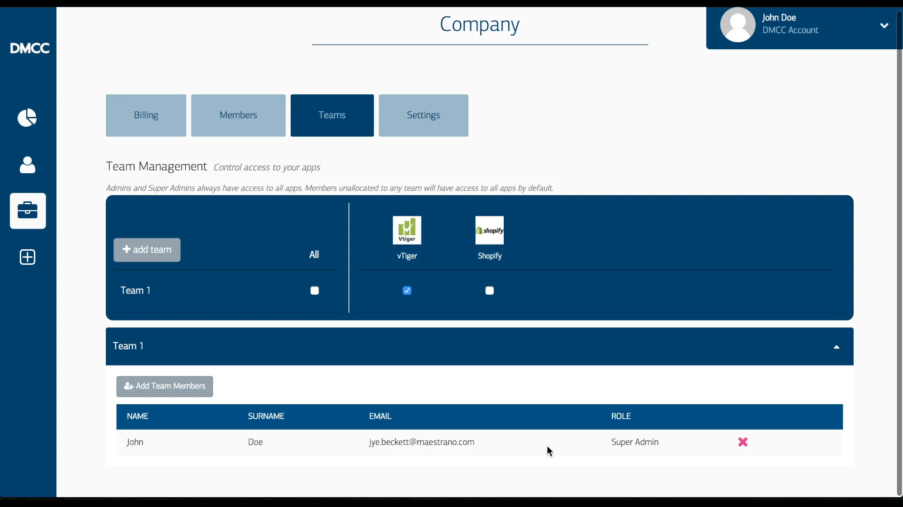Switch to the Billing tab

point(146,115)
